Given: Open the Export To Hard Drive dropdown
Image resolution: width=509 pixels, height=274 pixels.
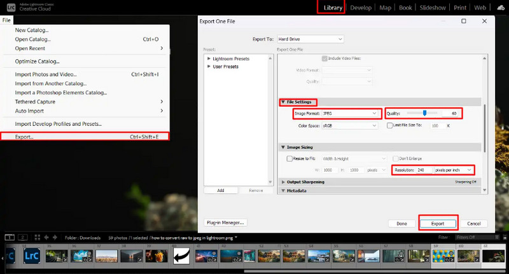Looking at the screenshot, I should pyautogui.click(x=310, y=39).
